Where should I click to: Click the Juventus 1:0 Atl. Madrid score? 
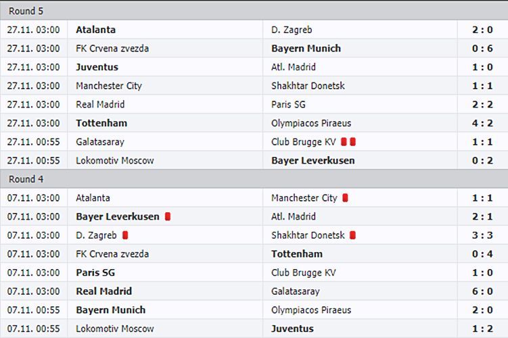click(x=482, y=67)
